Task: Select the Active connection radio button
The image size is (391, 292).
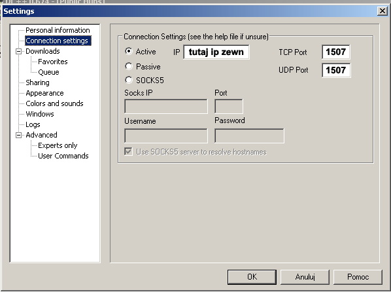Action: click(129, 51)
